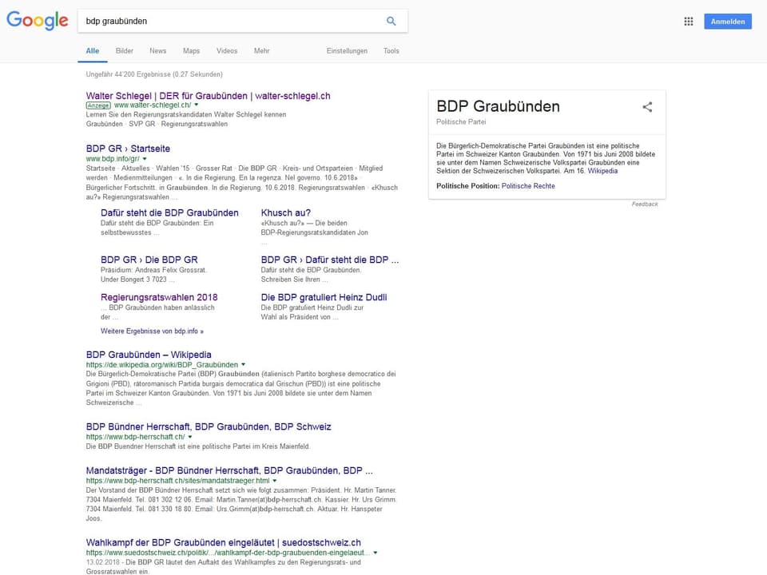The image size is (767, 575).
Task: Expand dropdown arrow next to www.bdp.info/gr/
Action: click(x=145, y=159)
